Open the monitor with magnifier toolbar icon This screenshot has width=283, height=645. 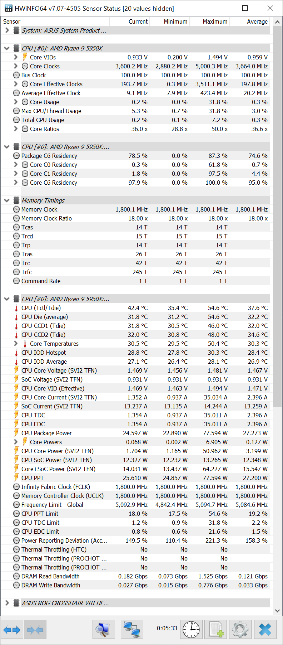point(104,630)
